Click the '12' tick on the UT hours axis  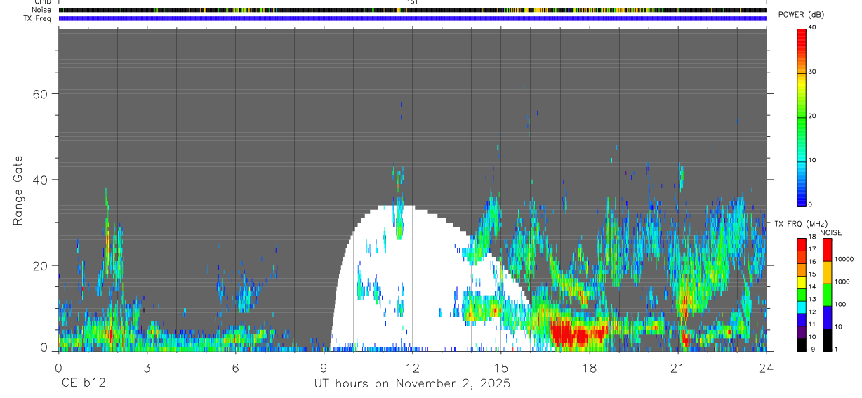click(x=412, y=368)
